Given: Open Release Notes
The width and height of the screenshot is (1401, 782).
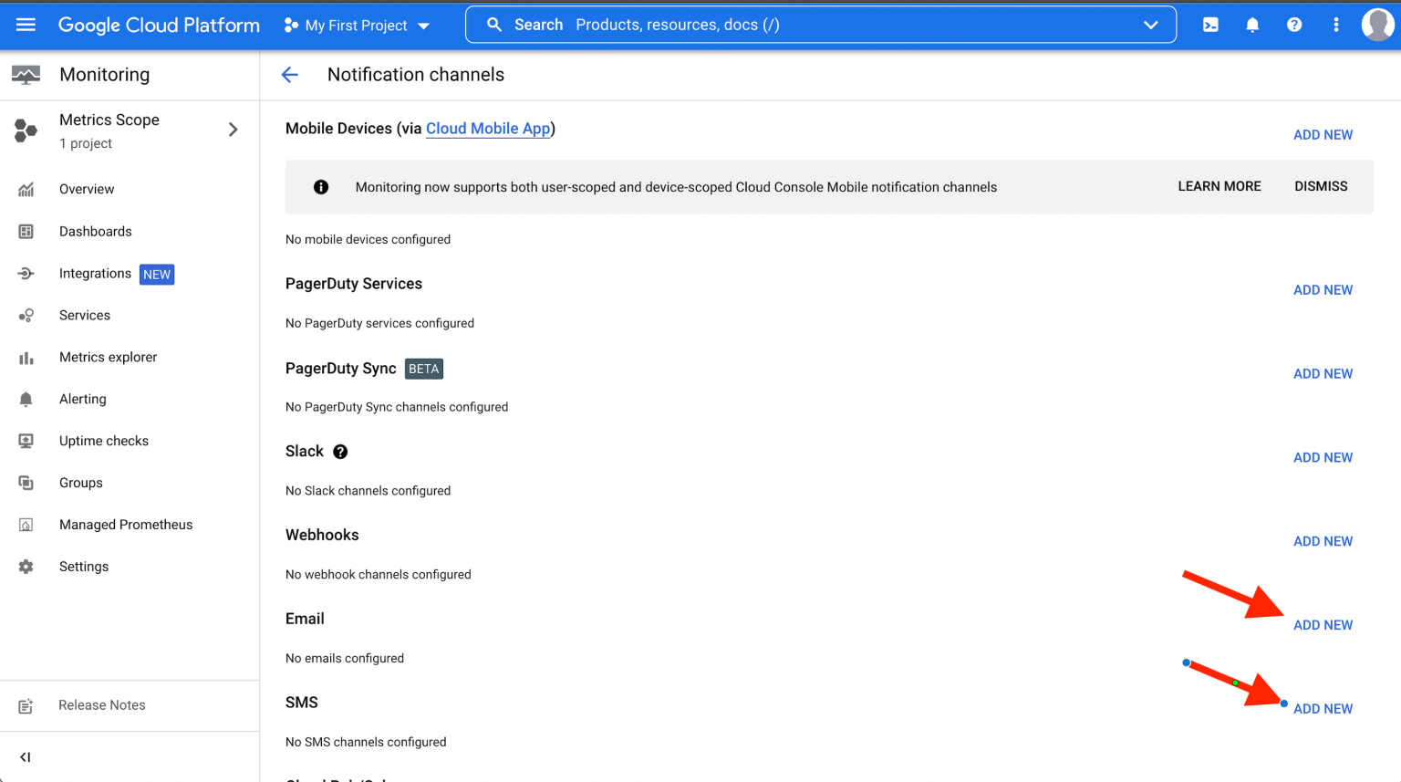Looking at the screenshot, I should pos(102,705).
